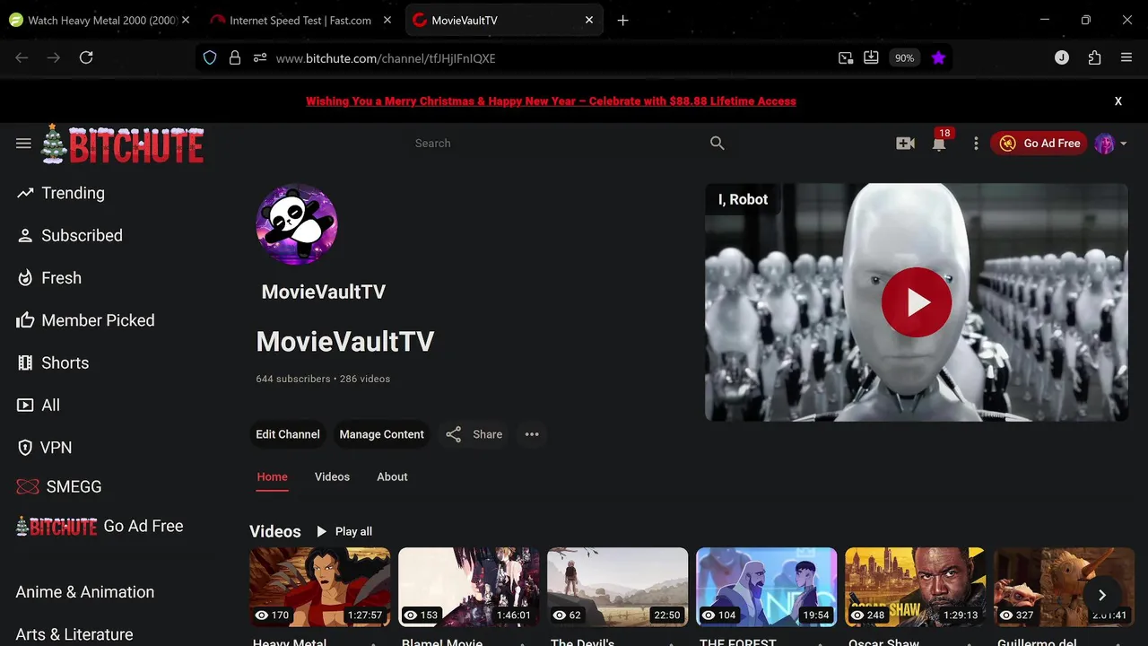Open notifications bell with 18 badge
The width and height of the screenshot is (1148, 646).
click(x=939, y=143)
